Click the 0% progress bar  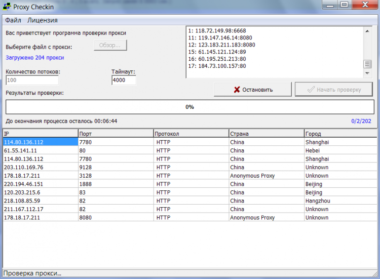pyautogui.click(x=190, y=107)
